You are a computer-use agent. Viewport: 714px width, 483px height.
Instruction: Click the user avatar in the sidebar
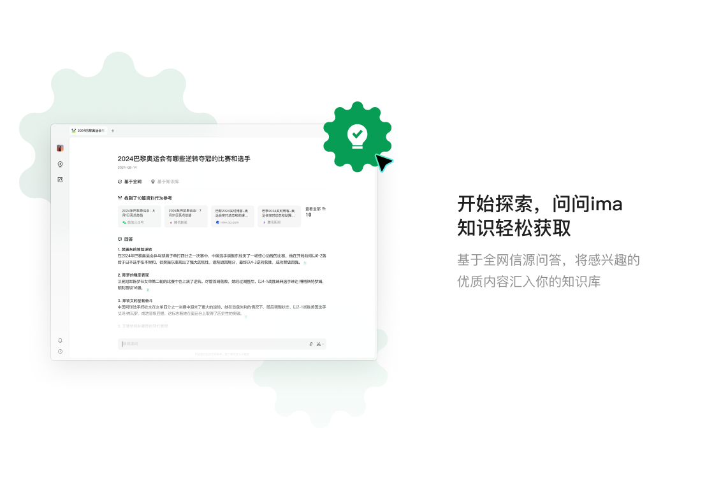(60, 148)
